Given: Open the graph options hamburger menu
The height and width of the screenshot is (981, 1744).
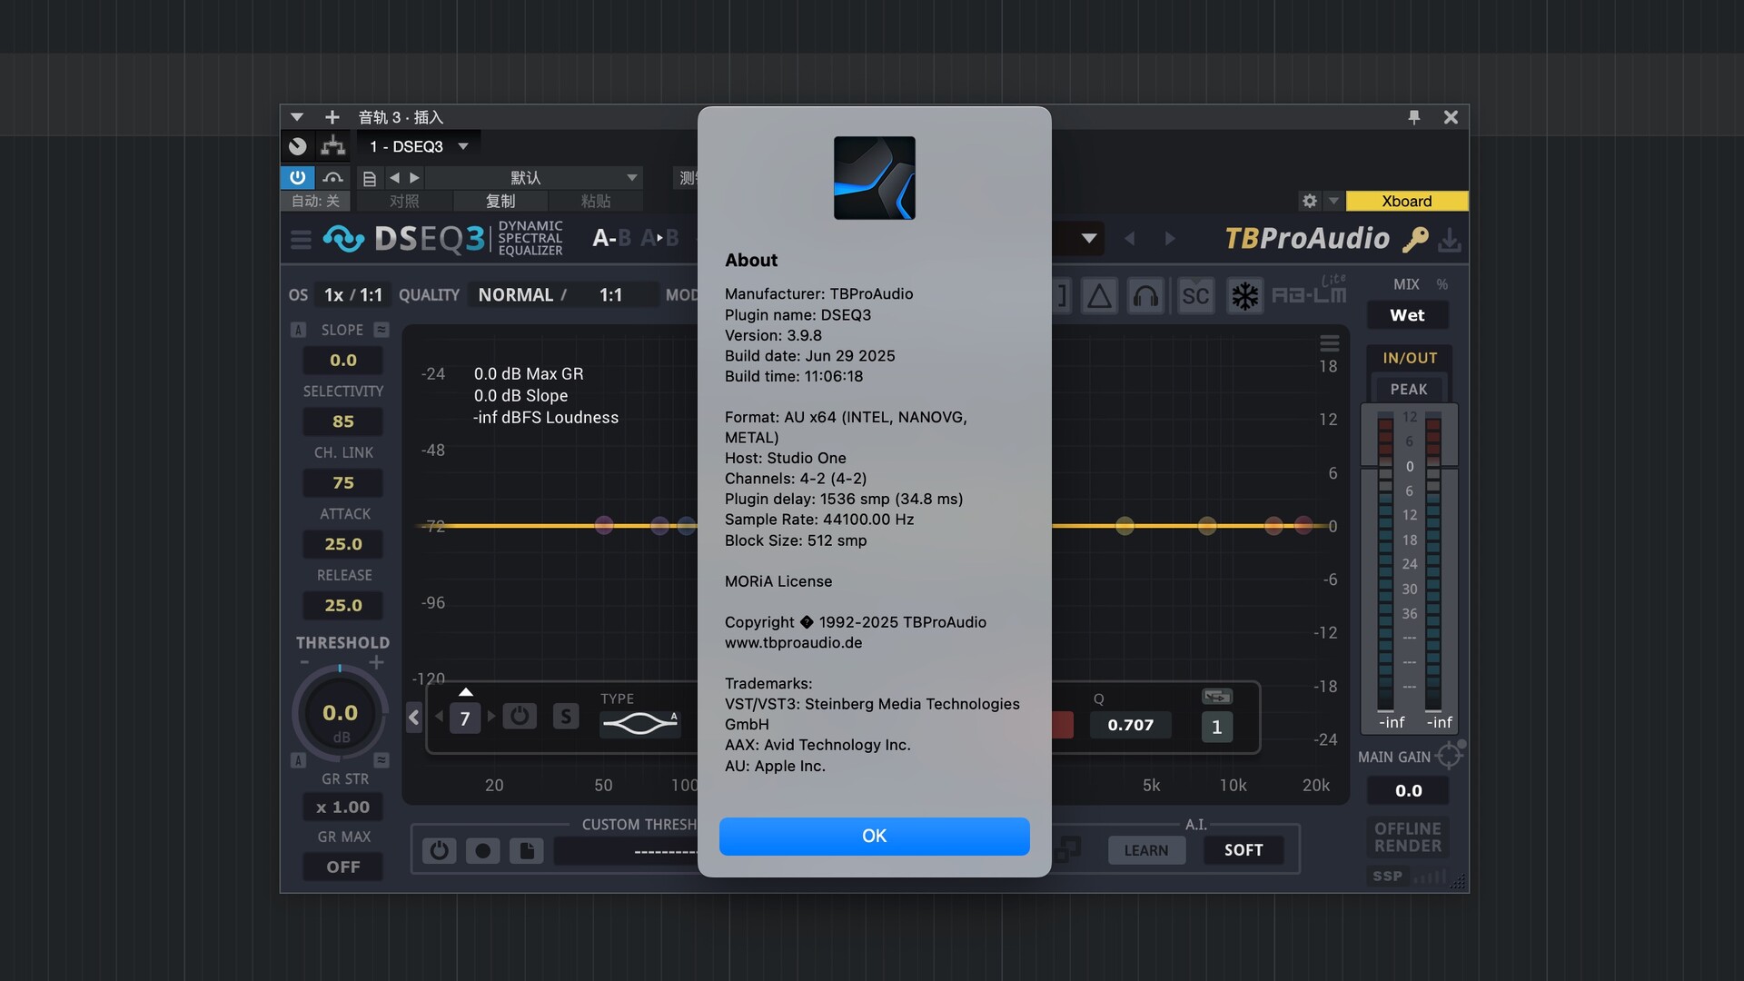Looking at the screenshot, I should pos(1329,343).
